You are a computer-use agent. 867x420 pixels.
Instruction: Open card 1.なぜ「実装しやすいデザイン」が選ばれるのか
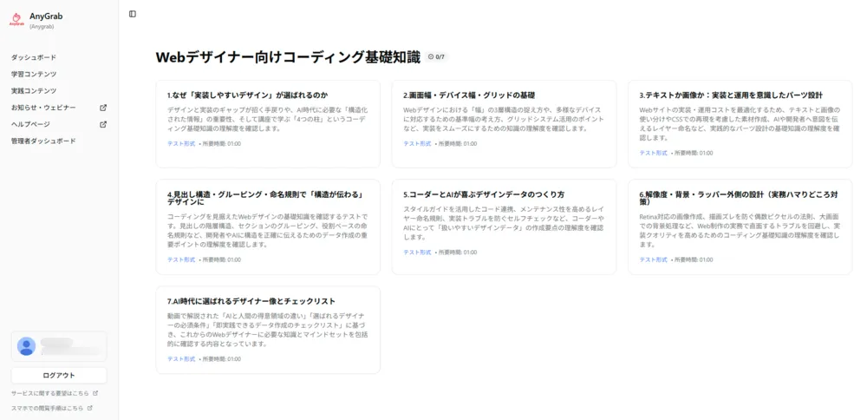coord(268,124)
